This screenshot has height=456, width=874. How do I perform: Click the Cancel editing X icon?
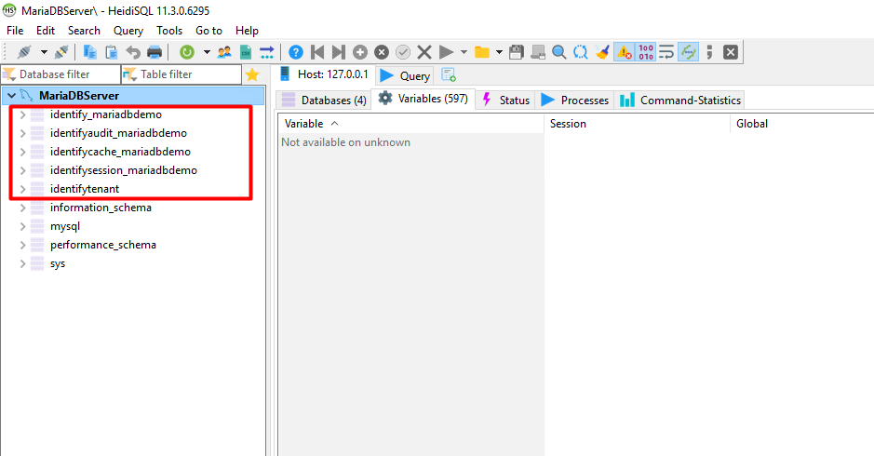click(424, 52)
